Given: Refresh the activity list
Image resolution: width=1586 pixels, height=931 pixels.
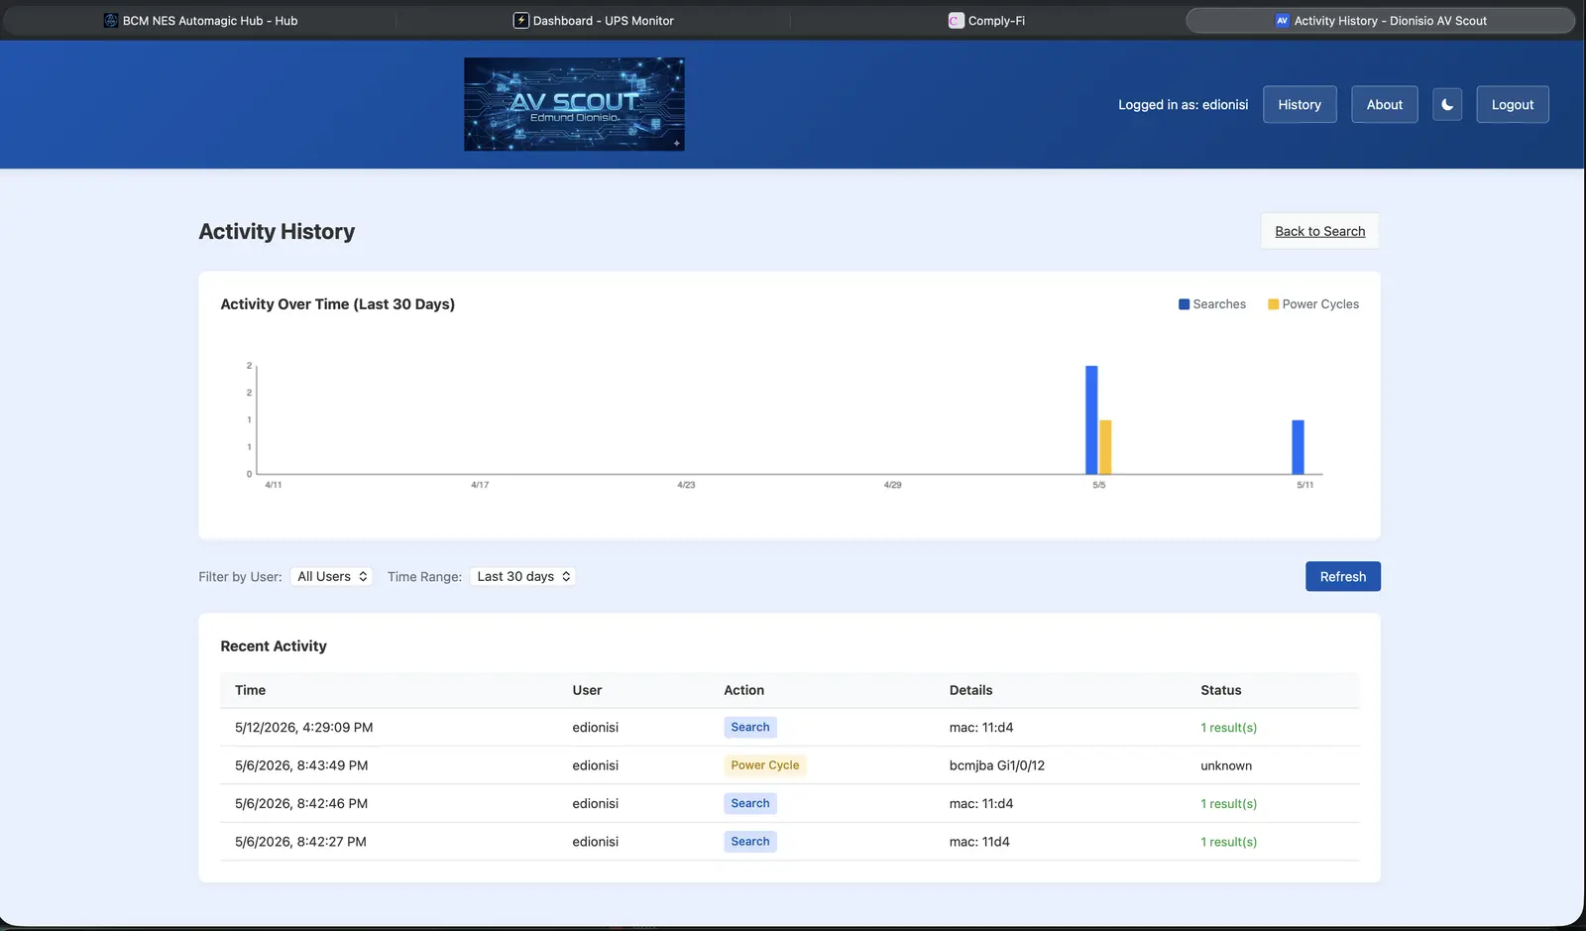Looking at the screenshot, I should (x=1342, y=576).
